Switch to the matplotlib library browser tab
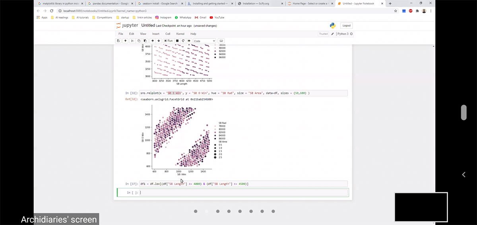Screen dimensions: 477x225 point(60,3)
